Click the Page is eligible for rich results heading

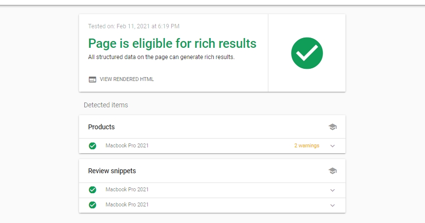172,43
